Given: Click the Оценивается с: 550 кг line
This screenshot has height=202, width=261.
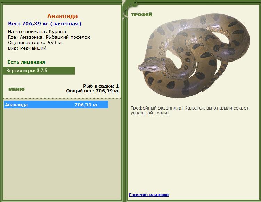Looking at the screenshot, I should (35, 43).
